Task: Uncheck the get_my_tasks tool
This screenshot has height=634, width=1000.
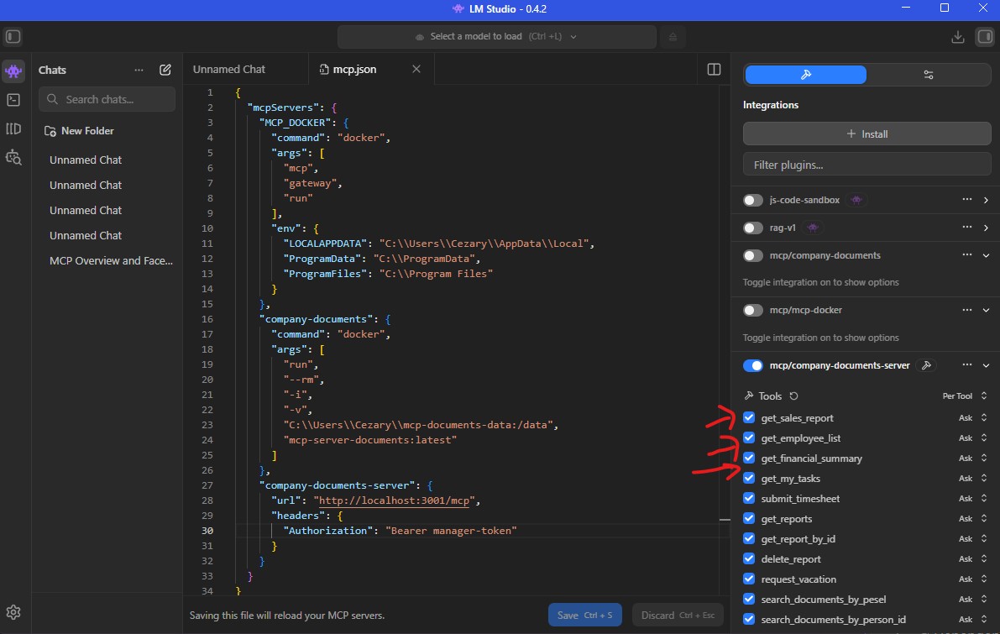Action: [749, 479]
